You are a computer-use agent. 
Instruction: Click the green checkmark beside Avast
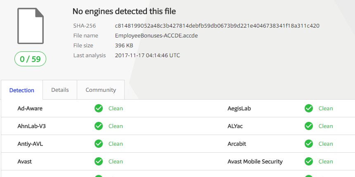(x=99, y=161)
